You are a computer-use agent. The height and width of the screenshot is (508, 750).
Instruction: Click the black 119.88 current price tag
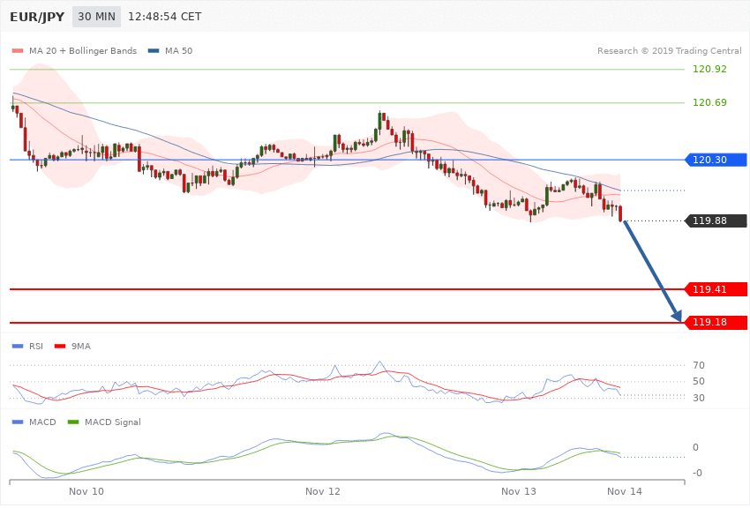[716, 220]
